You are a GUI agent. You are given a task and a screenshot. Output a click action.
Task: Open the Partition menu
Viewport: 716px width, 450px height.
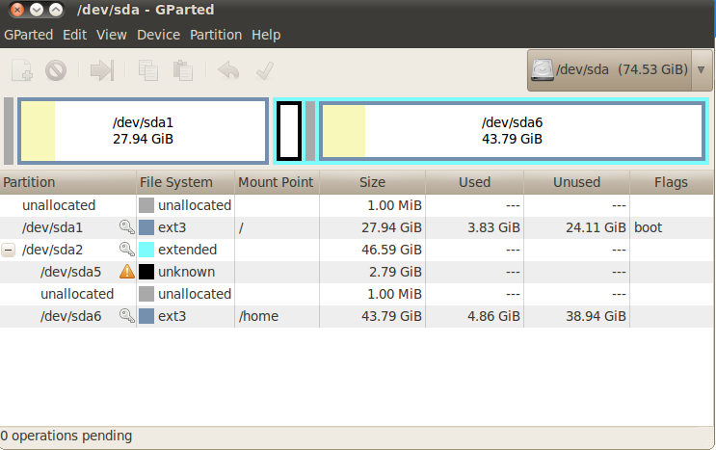pos(216,35)
